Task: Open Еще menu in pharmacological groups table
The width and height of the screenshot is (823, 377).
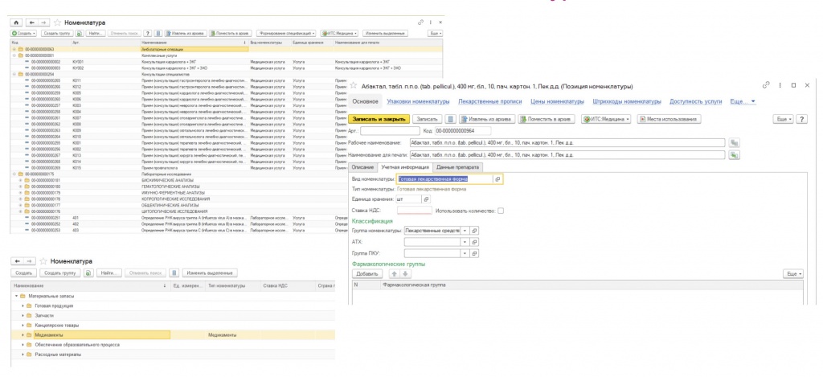Action: coord(792,274)
